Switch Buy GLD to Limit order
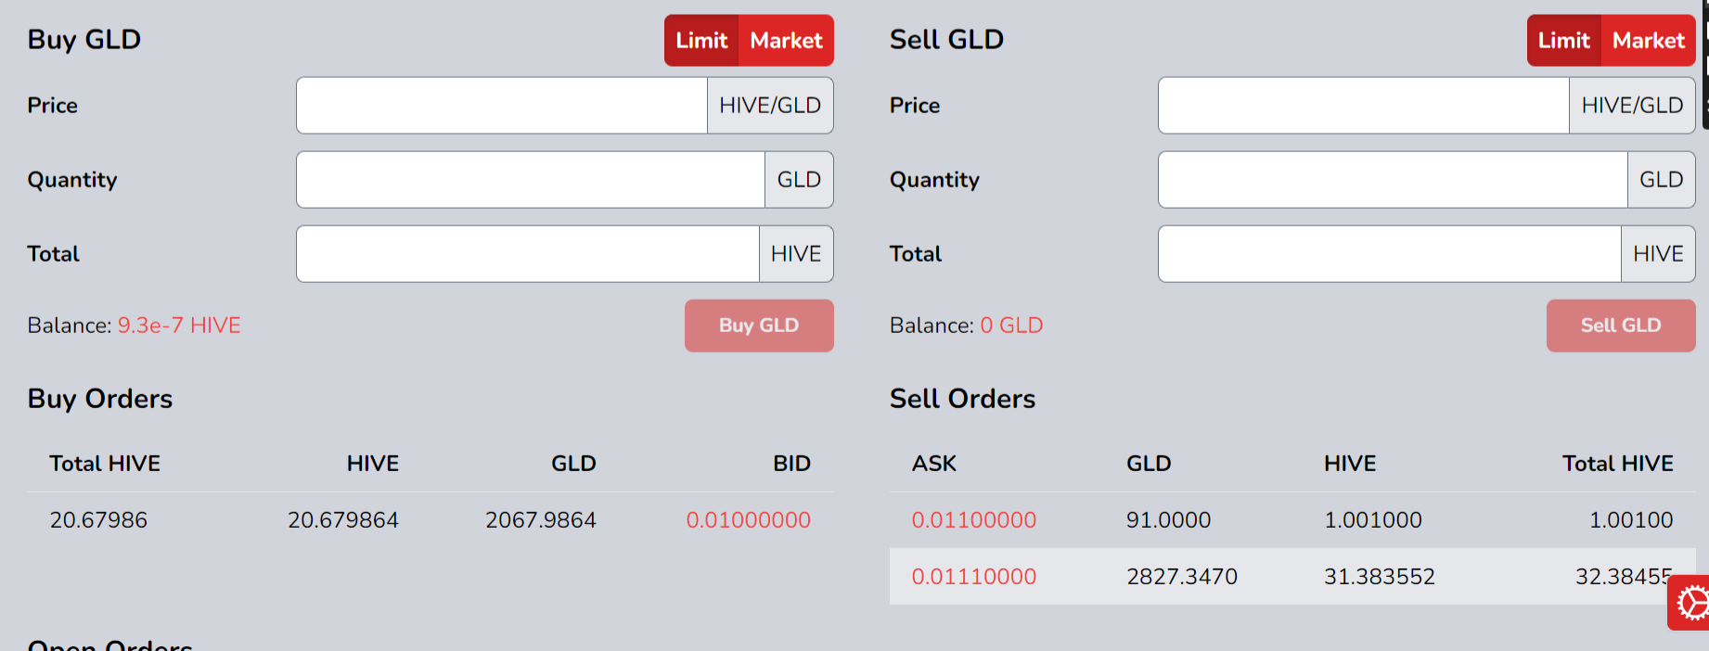Screen dimensions: 1709x651 pyautogui.click(x=701, y=40)
